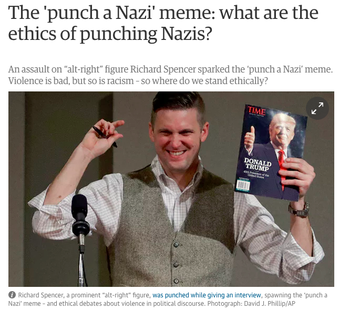
Task: Click the wristwatch on the man's wrist
Action: click(300, 209)
